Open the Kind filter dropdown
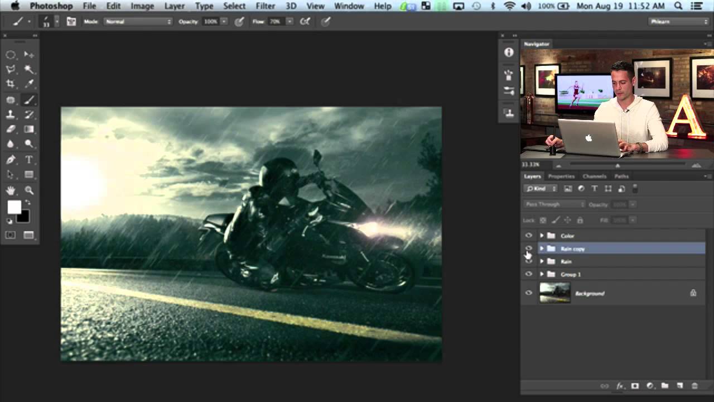 (x=541, y=189)
